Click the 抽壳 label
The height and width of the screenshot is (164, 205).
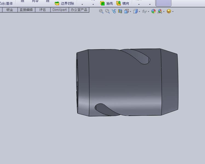coord(109,3)
